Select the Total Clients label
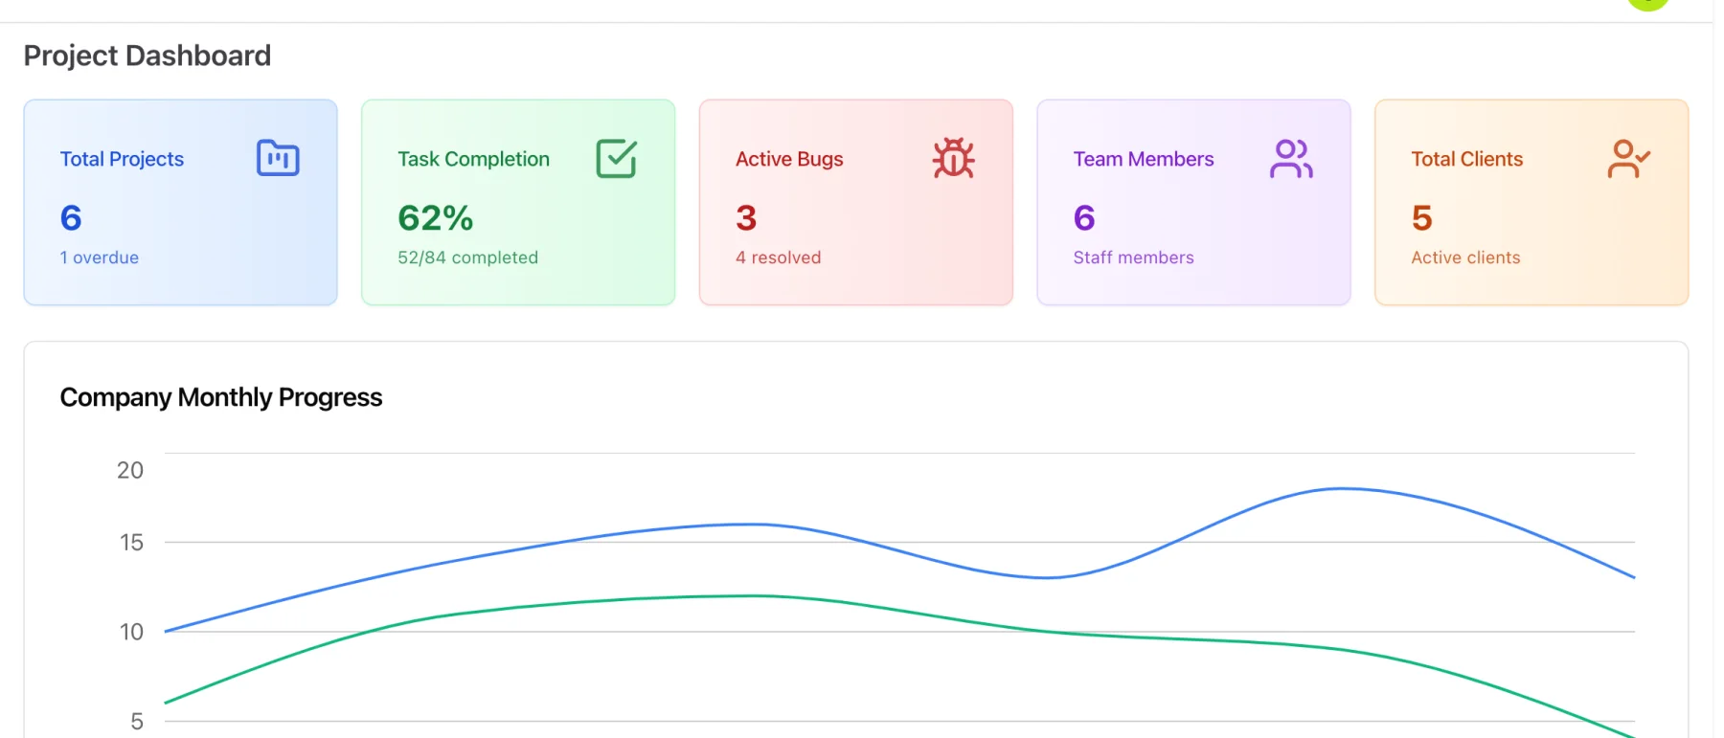 pos(1466,159)
